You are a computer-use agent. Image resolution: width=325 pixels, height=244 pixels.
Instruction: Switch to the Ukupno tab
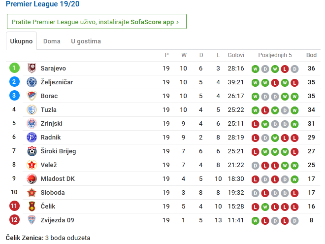pyautogui.click(x=21, y=41)
